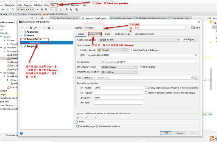Enable Preserve sessions across restarts checkbox
217x142 pixels.
click(x=146, y=93)
